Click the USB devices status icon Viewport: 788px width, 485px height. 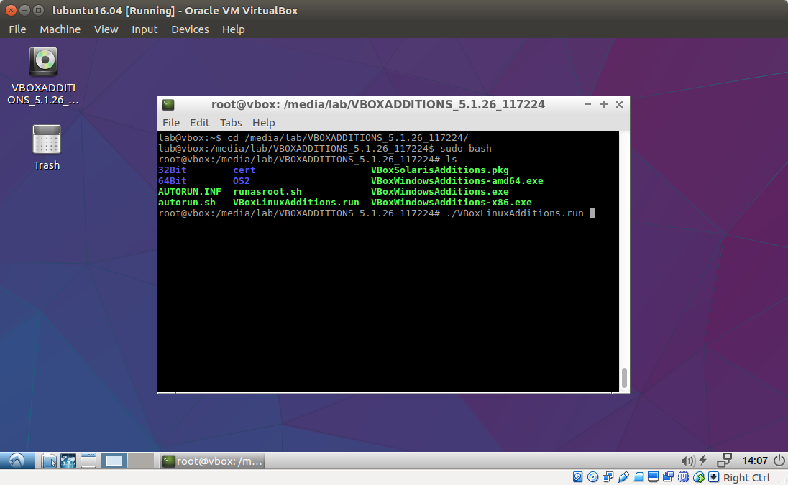[623, 477]
